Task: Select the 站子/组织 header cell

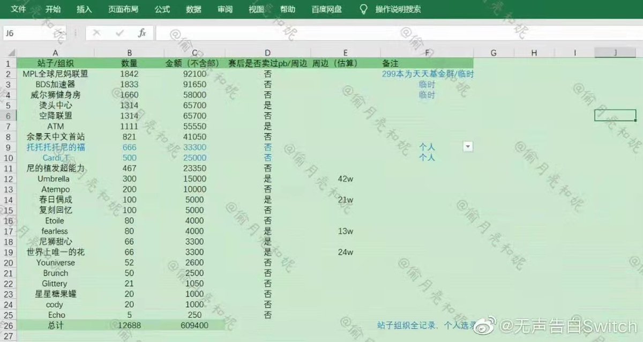Action: (x=55, y=63)
